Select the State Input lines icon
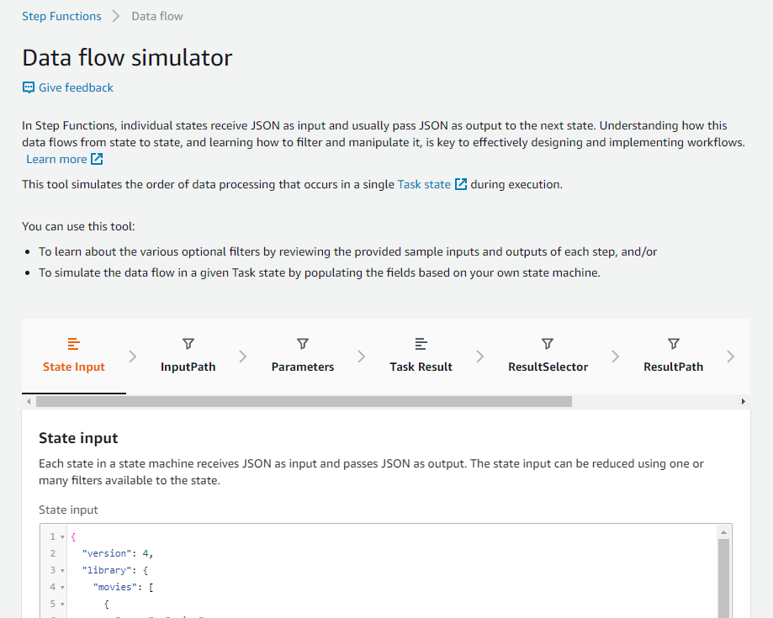 (73, 344)
